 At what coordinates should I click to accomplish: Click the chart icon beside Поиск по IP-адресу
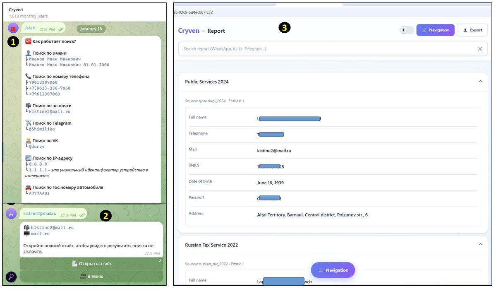pyautogui.click(x=28, y=158)
